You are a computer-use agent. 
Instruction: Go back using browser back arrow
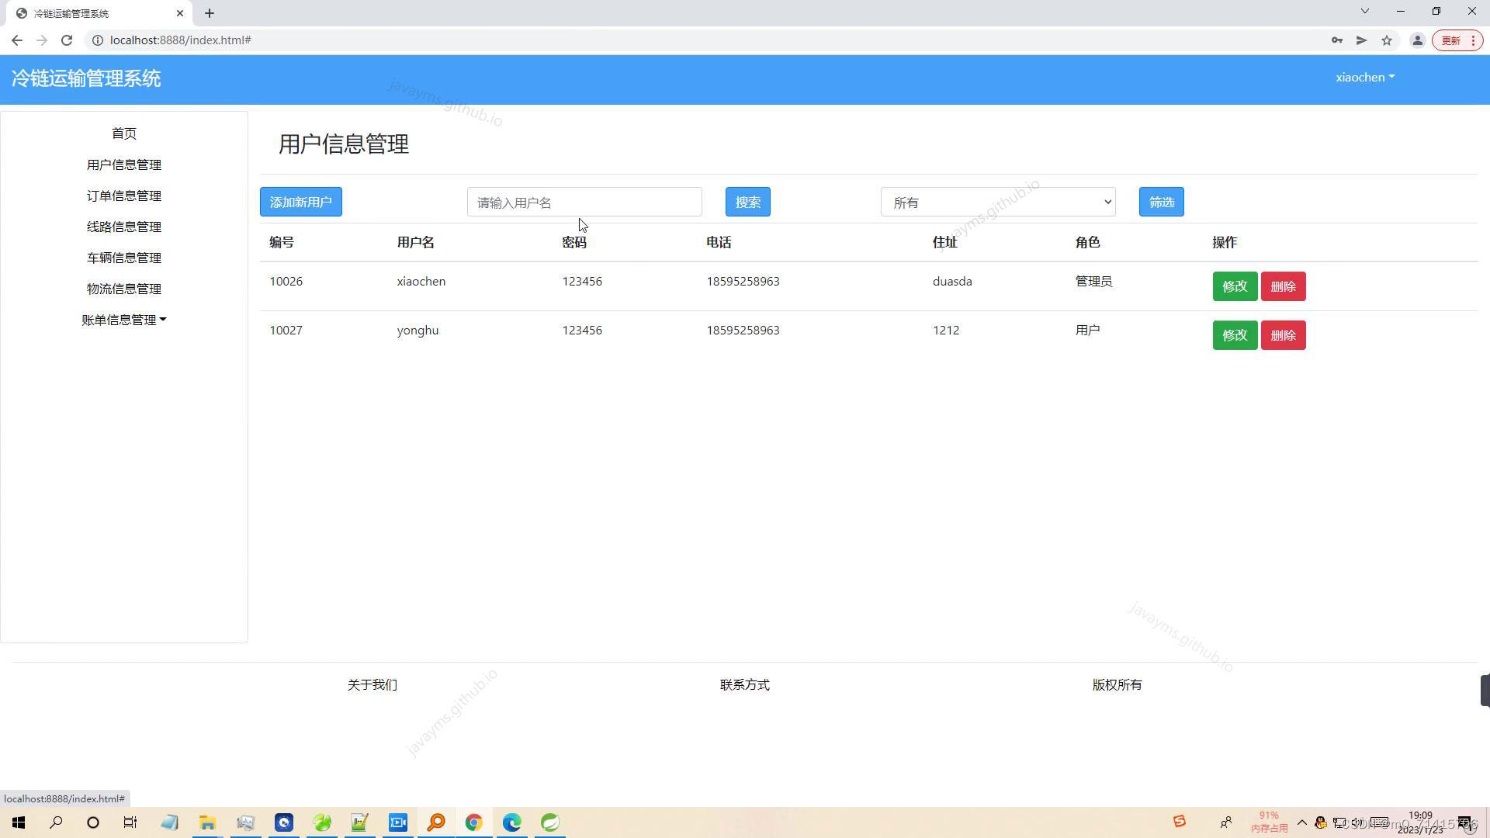17,40
